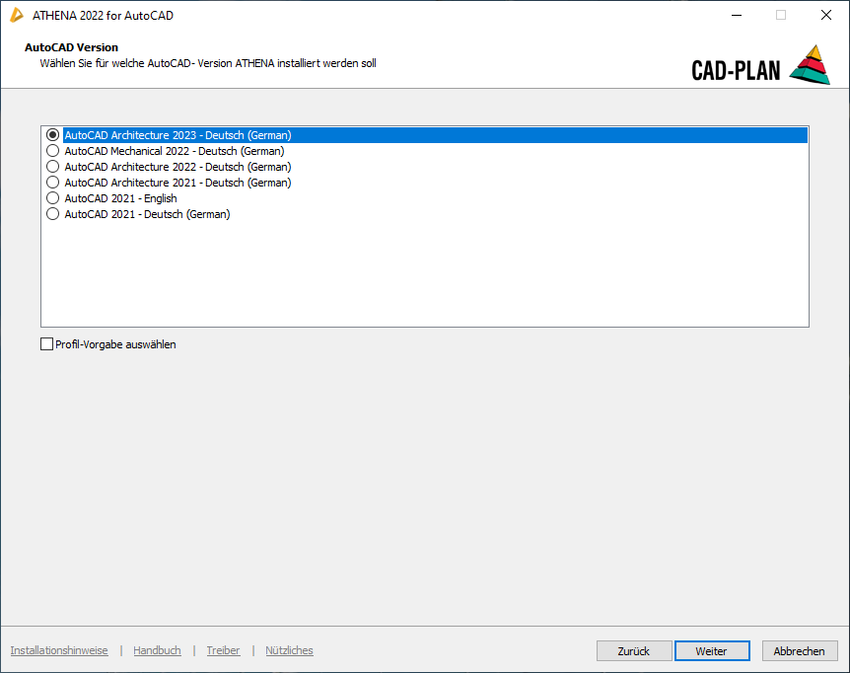Minimize the ATHENA installer window
This screenshot has width=850, height=673.
coord(736,15)
